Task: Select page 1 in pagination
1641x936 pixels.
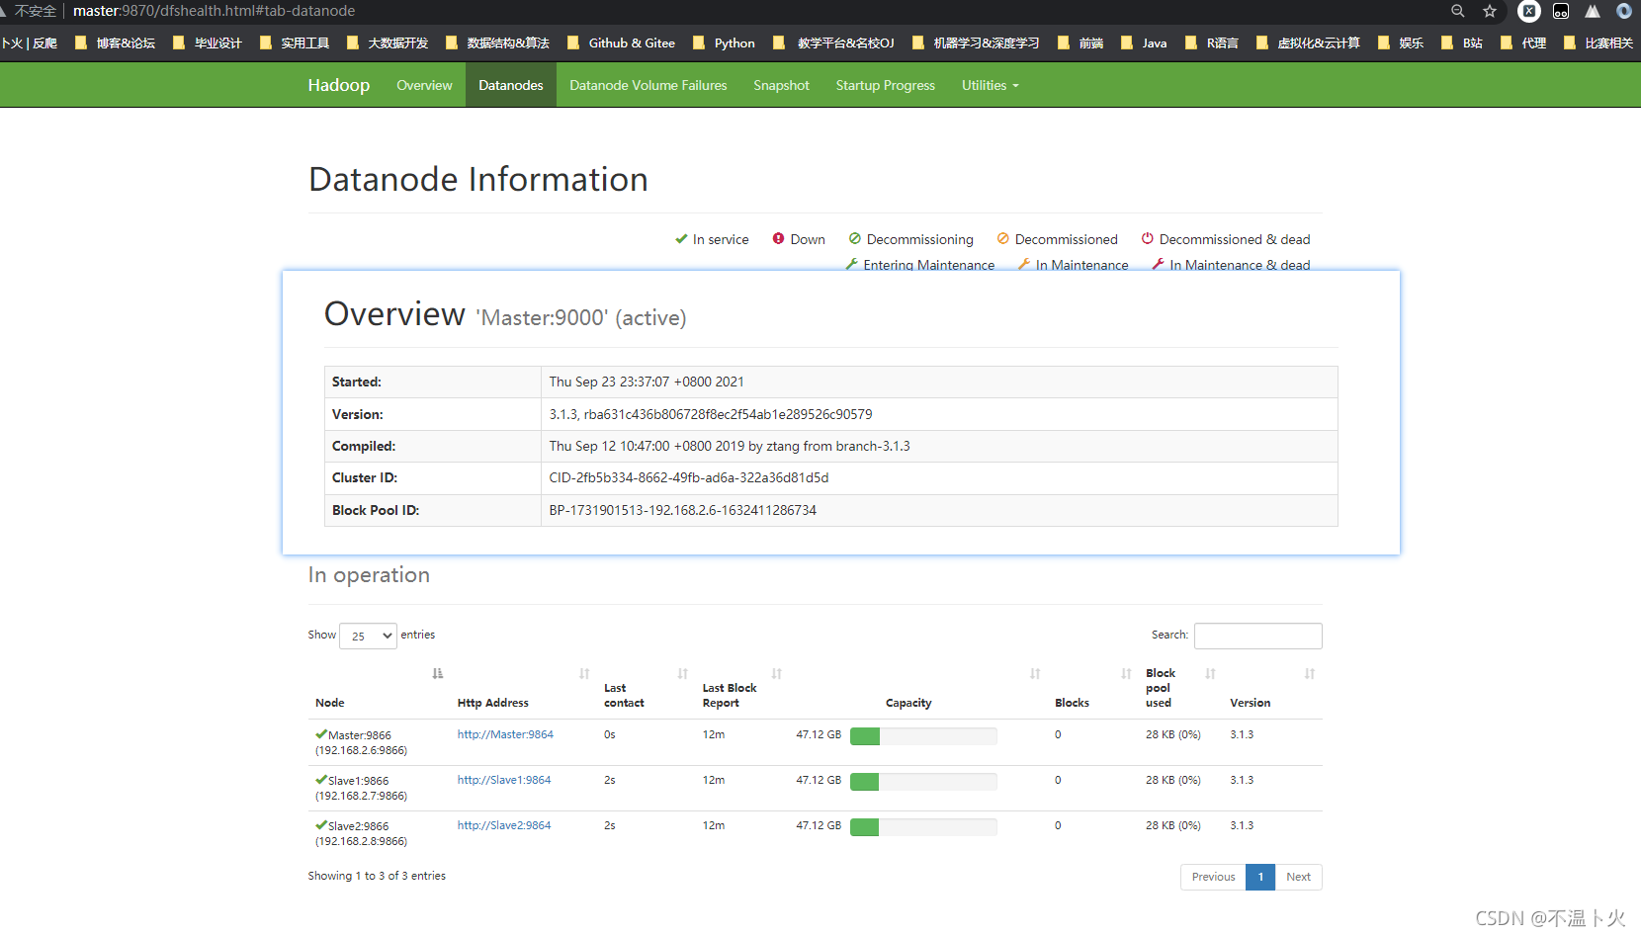Action: tap(1260, 877)
